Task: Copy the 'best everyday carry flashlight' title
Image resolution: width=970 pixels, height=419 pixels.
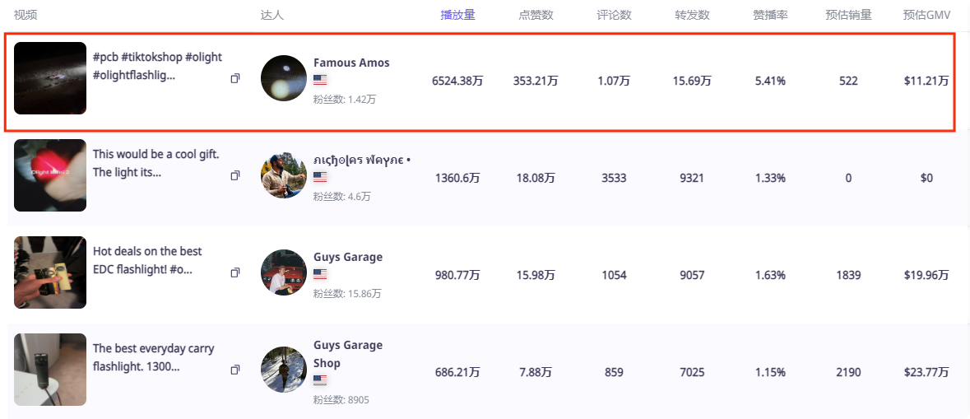Action: 235,370
